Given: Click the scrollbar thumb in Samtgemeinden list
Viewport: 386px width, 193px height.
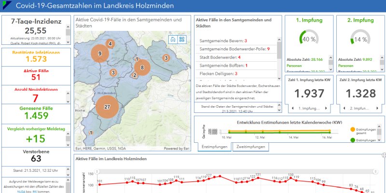Looking at the screenshot, I should click(279, 50).
